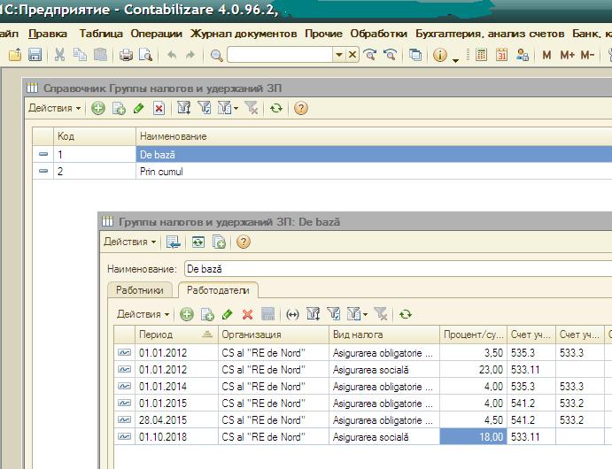Select the 28.04.2015 period cell
The height and width of the screenshot is (469, 612).
click(176, 419)
